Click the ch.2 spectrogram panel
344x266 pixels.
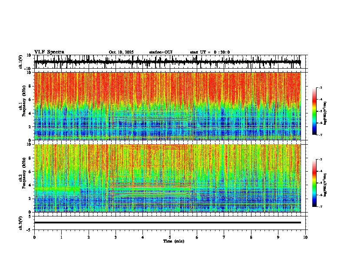[170, 178]
